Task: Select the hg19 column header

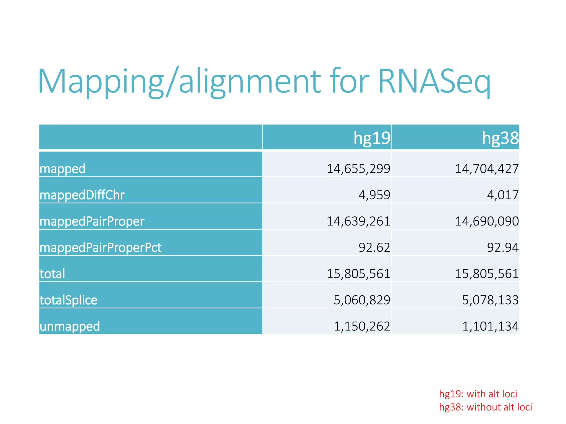Action: click(x=372, y=138)
